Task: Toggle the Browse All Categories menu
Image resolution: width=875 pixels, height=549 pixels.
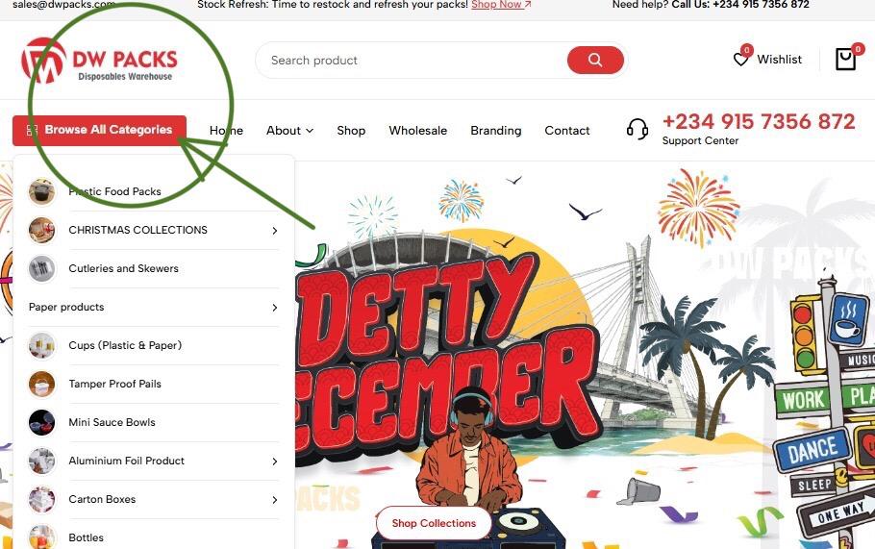Action: point(99,130)
